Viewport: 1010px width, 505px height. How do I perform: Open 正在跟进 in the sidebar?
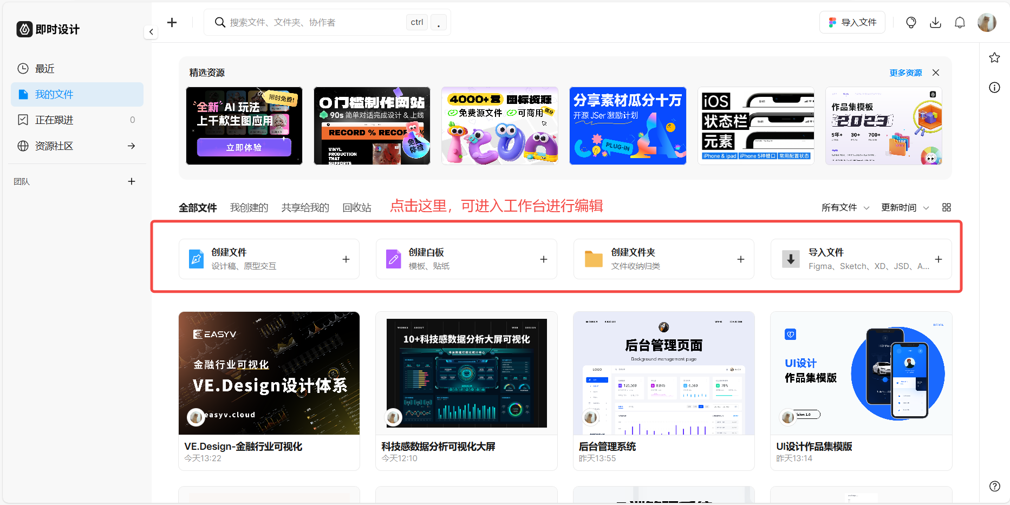coord(77,120)
